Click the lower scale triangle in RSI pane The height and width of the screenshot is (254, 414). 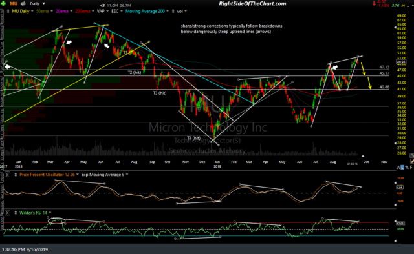point(395,241)
